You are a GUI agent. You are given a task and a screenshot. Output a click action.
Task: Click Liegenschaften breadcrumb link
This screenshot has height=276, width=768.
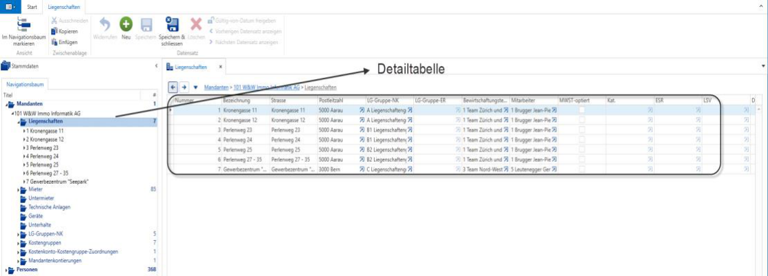[320, 87]
